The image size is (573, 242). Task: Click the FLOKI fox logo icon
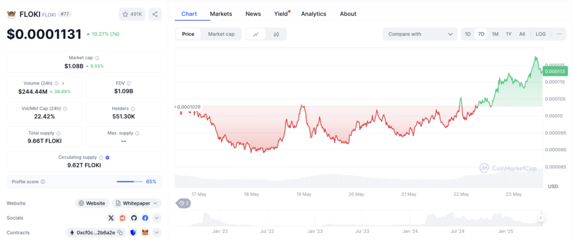(x=11, y=14)
